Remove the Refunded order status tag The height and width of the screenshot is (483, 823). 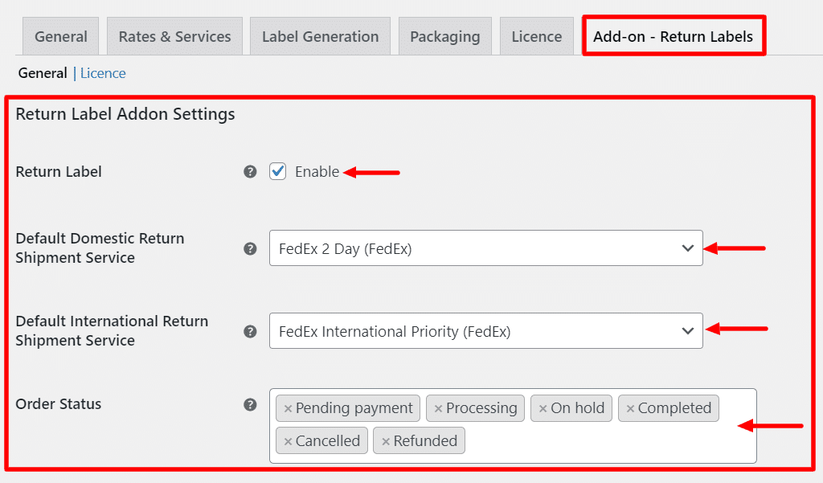click(387, 440)
